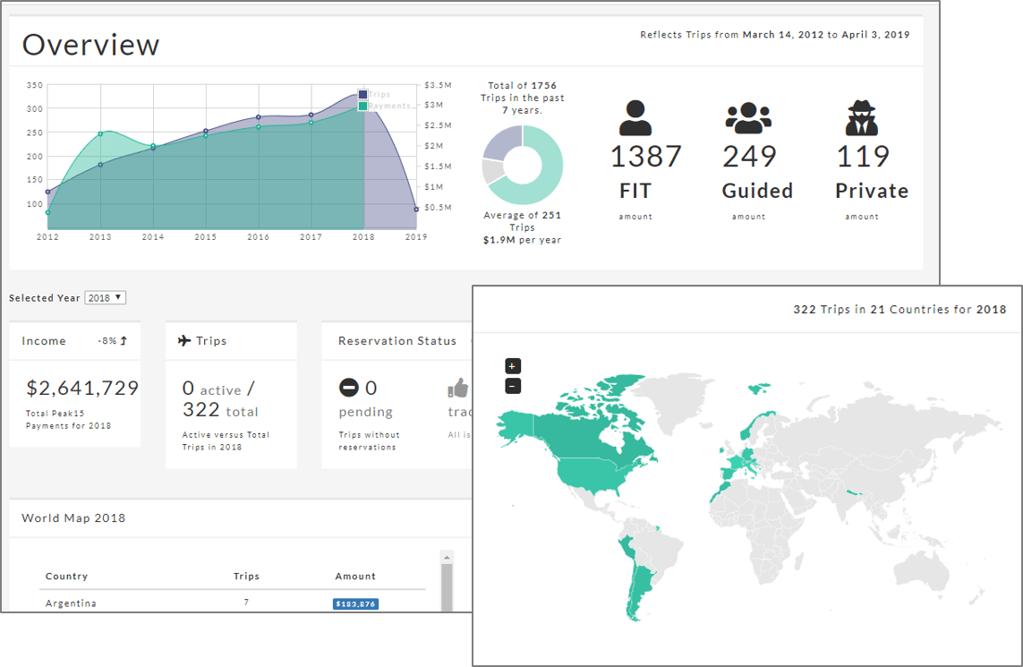The image size is (1023, 667).
Task: Click the Income card header
Action: tap(43, 340)
